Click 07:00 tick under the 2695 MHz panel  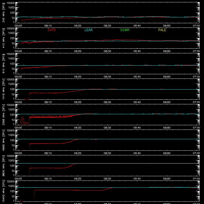(196, 128)
